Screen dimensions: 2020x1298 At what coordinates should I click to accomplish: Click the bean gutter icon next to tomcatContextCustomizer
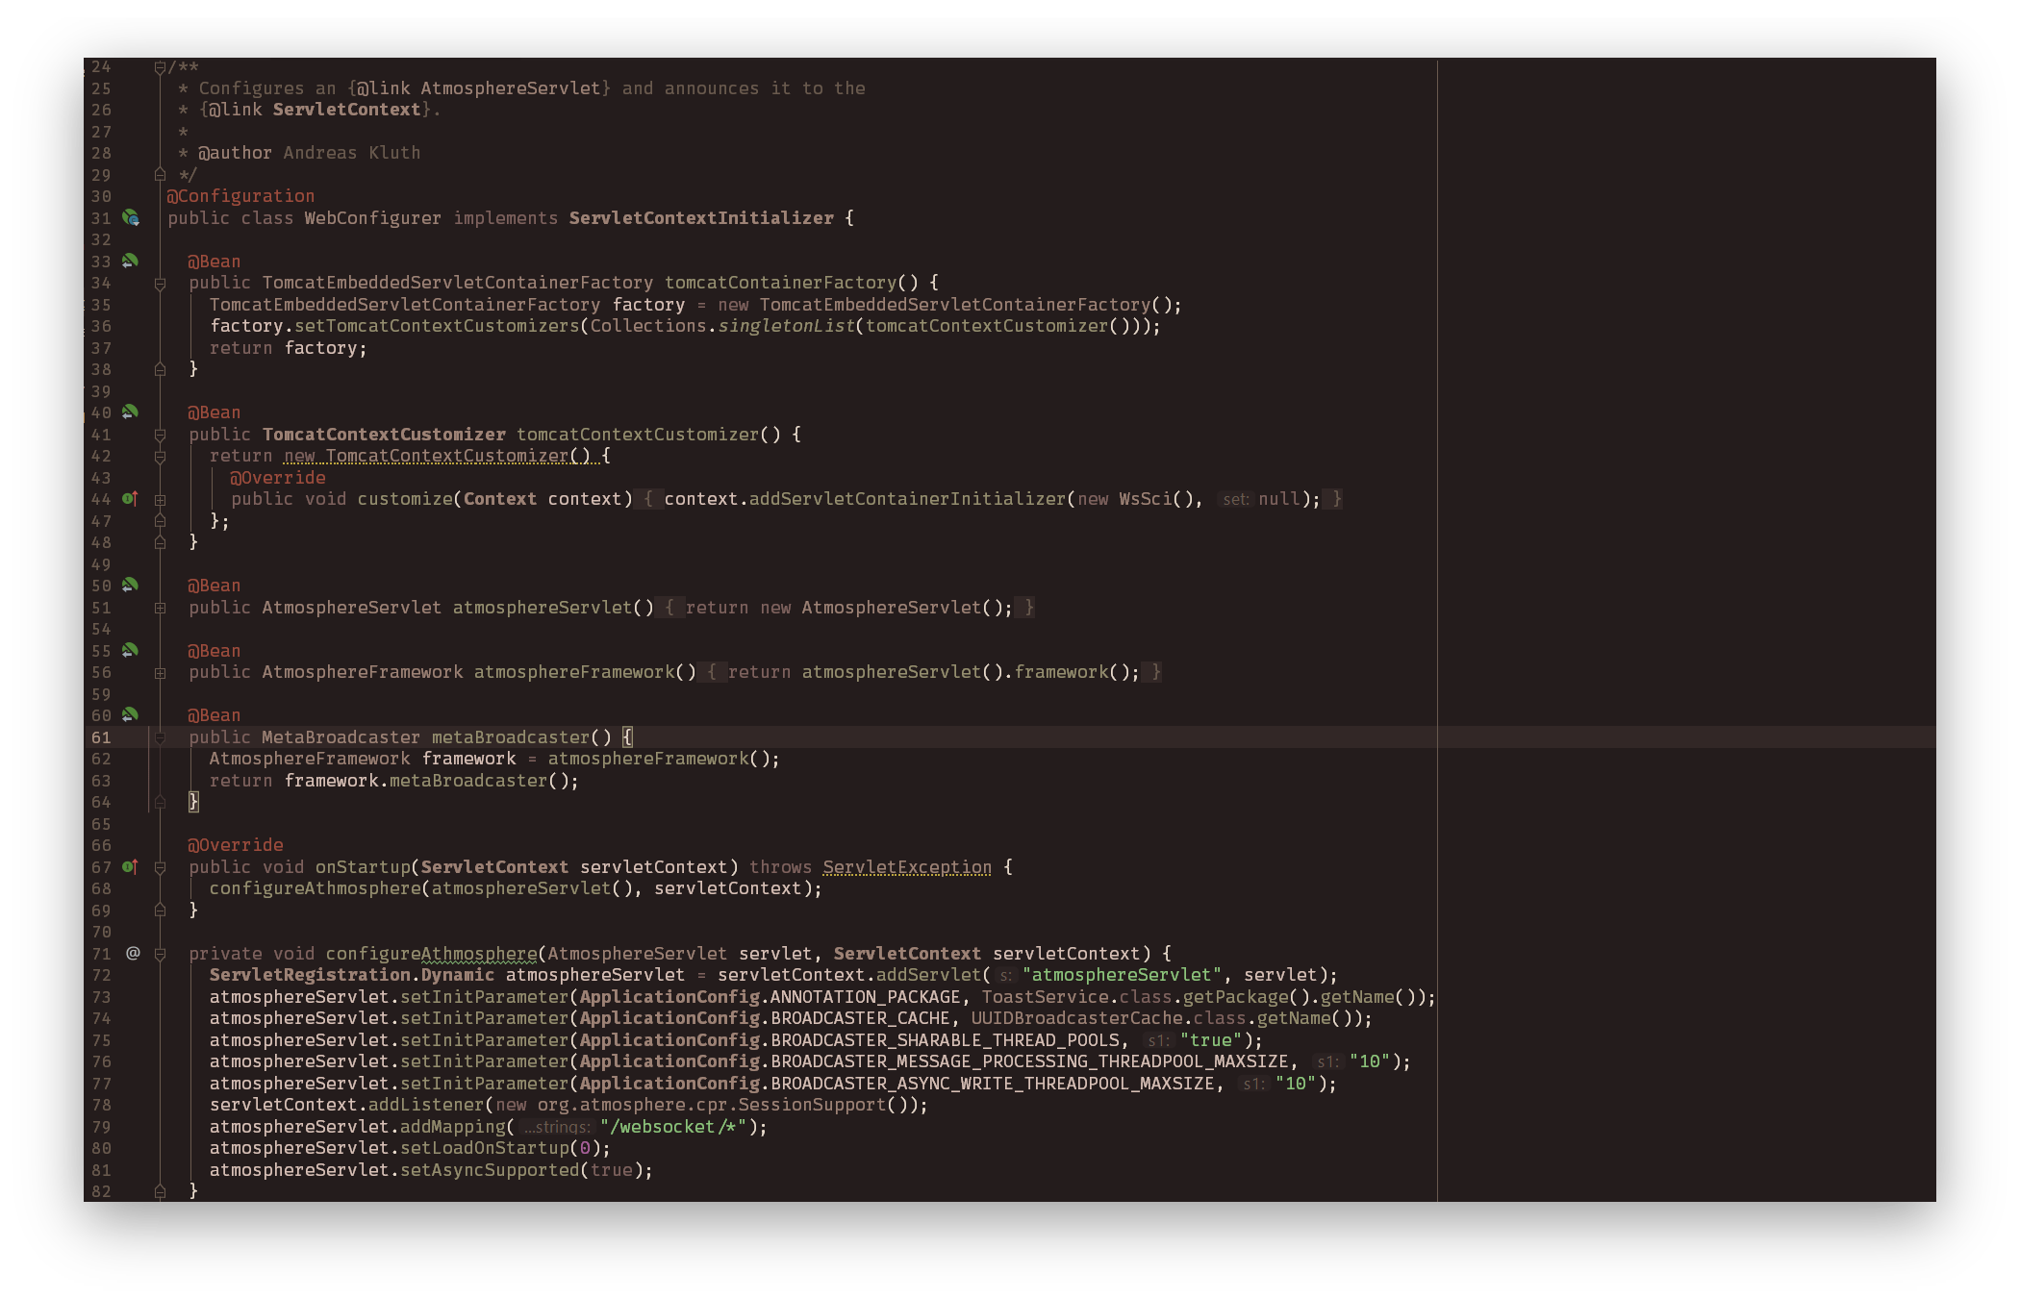tap(131, 412)
